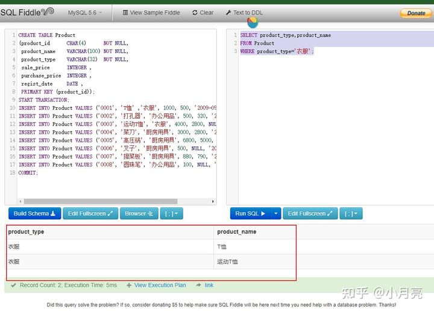The height and width of the screenshot is (311, 434).
Task: Click the Run SQL button
Action: [250, 213]
